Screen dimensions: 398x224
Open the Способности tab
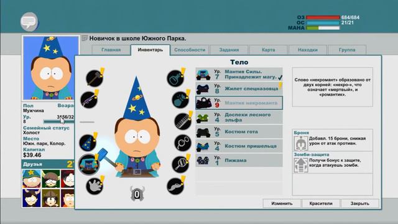[x=190, y=50]
